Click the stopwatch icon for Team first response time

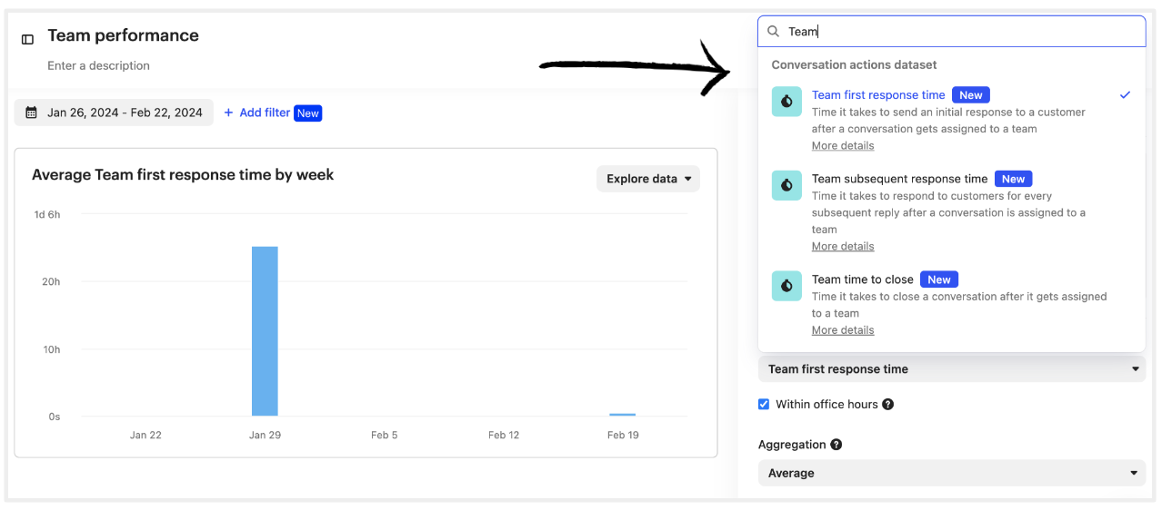click(x=786, y=102)
